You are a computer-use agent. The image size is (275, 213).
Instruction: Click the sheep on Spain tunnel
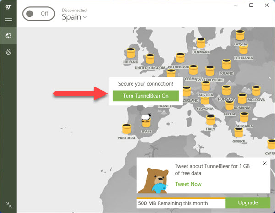point(146,117)
